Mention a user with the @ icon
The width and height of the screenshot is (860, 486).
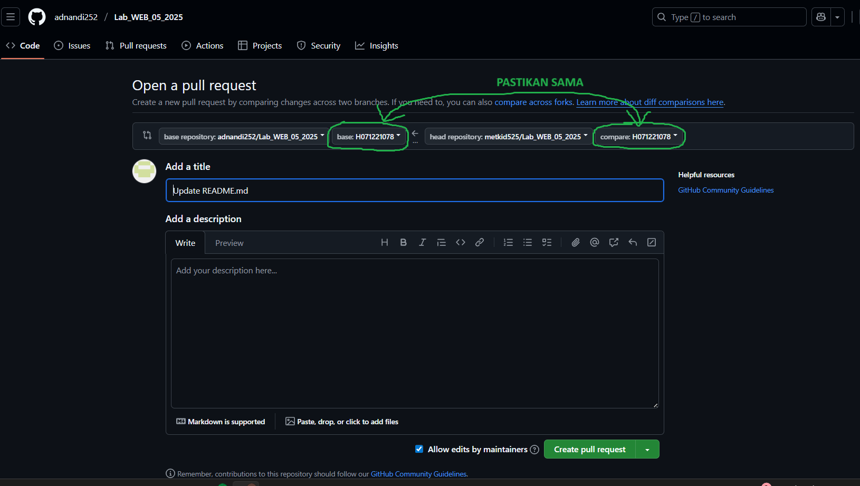coord(595,242)
